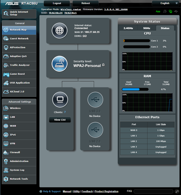
Task: Open the Th3G33ks24 SSID link
Action: coord(55,13)
